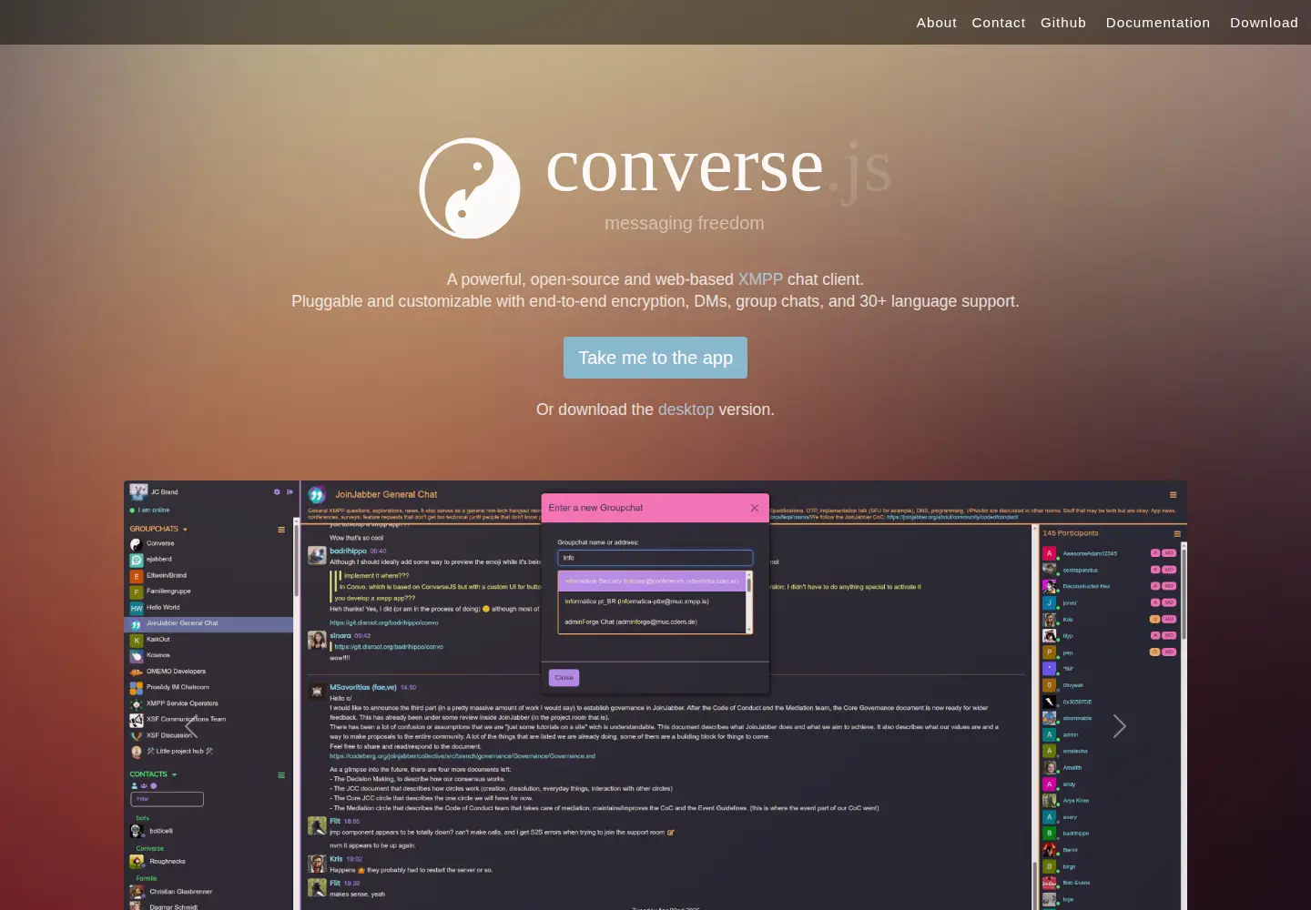Click JC Brand's profile avatar
1311x910 pixels.
click(x=138, y=492)
